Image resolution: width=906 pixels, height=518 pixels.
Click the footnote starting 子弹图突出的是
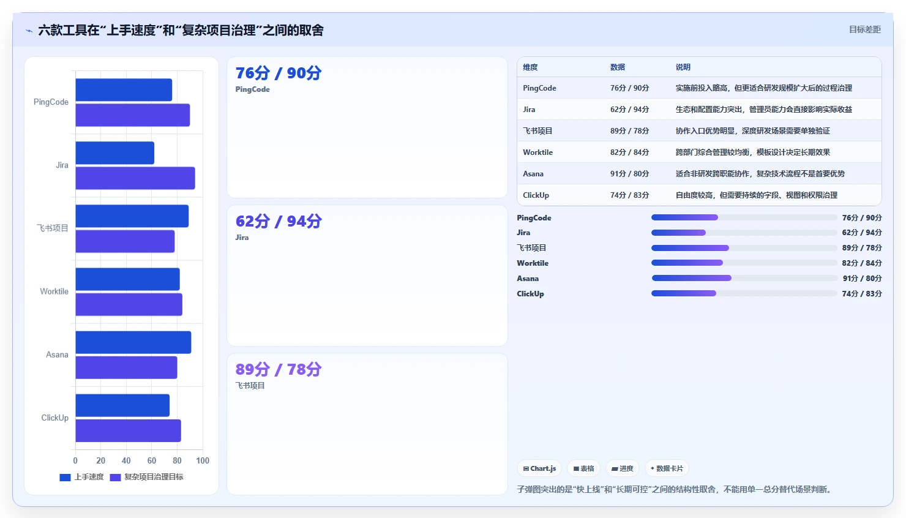675,490
